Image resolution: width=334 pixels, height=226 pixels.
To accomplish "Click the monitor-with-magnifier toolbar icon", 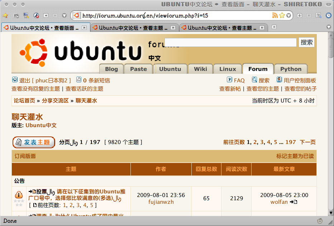I will (26, 15).
